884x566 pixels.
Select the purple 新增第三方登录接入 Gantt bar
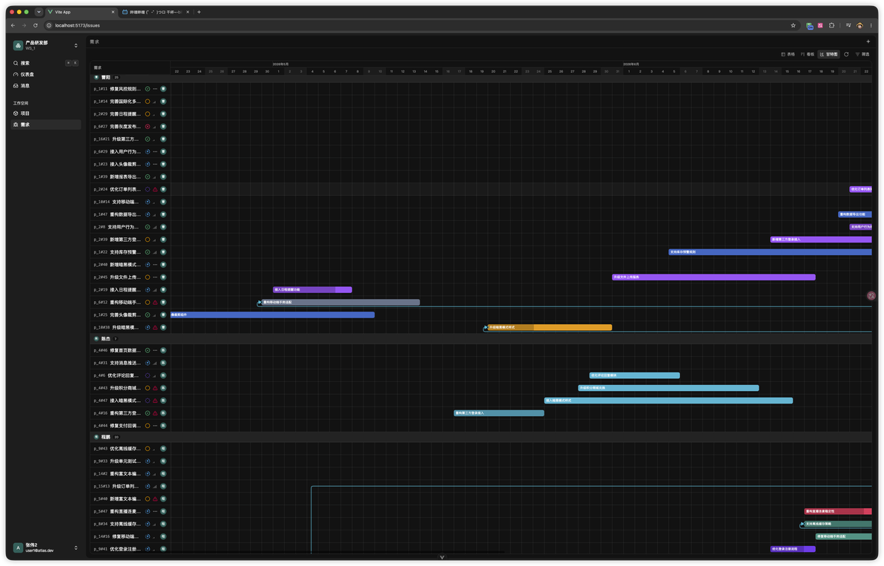821,240
